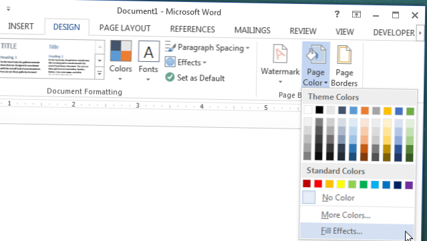427x241 pixels.
Task: Expand the style set gallery More button
Action: (100, 73)
